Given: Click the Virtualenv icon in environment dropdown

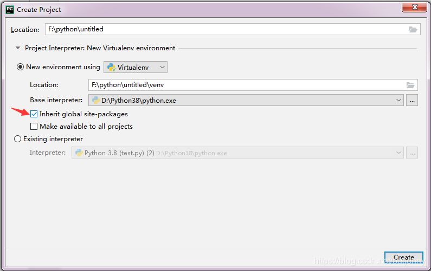Looking at the screenshot, I should tap(111, 67).
